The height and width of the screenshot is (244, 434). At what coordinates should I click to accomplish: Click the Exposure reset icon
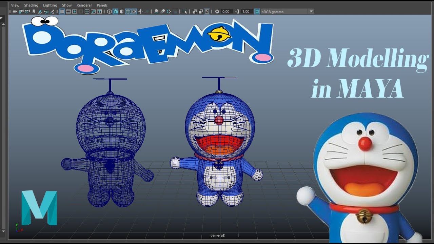pos(217,12)
